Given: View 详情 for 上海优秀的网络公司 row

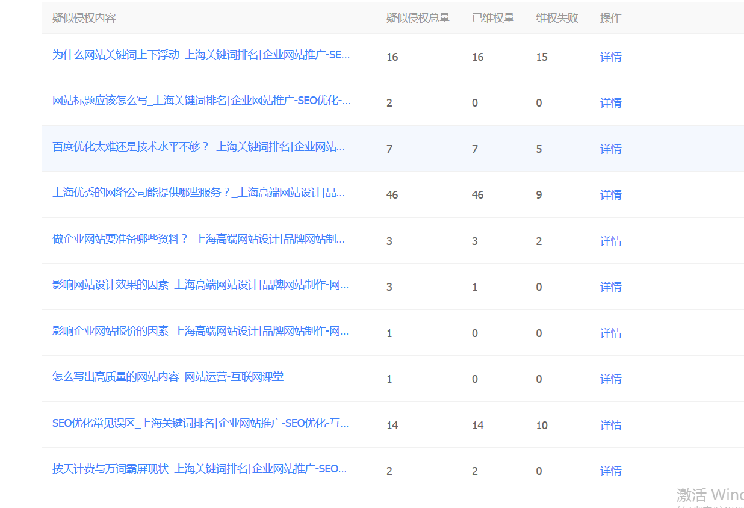Looking at the screenshot, I should pos(610,195).
